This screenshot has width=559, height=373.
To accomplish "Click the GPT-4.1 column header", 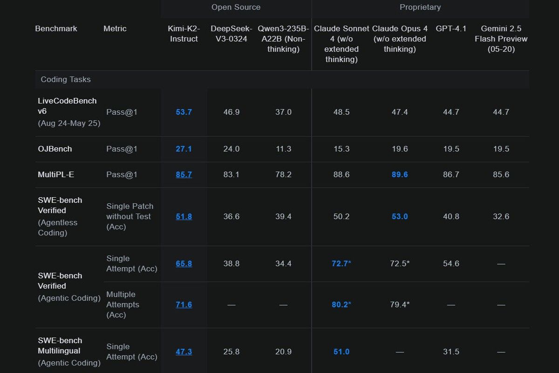I will (x=451, y=29).
